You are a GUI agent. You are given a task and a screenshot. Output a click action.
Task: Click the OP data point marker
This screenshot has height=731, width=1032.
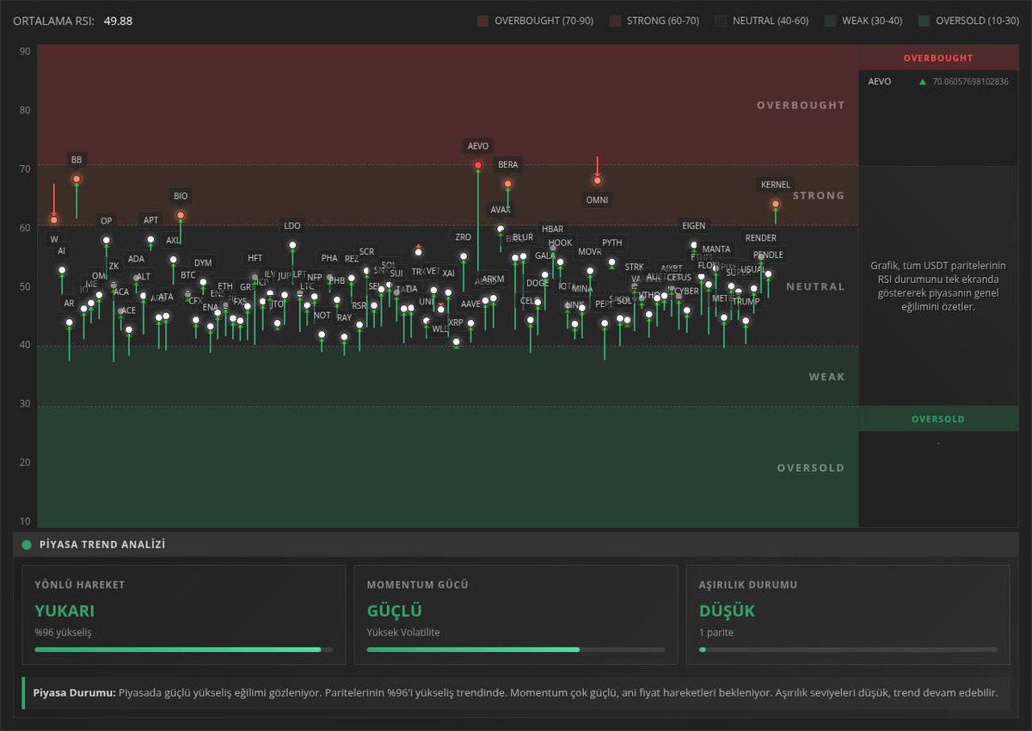tap(107, 241)
